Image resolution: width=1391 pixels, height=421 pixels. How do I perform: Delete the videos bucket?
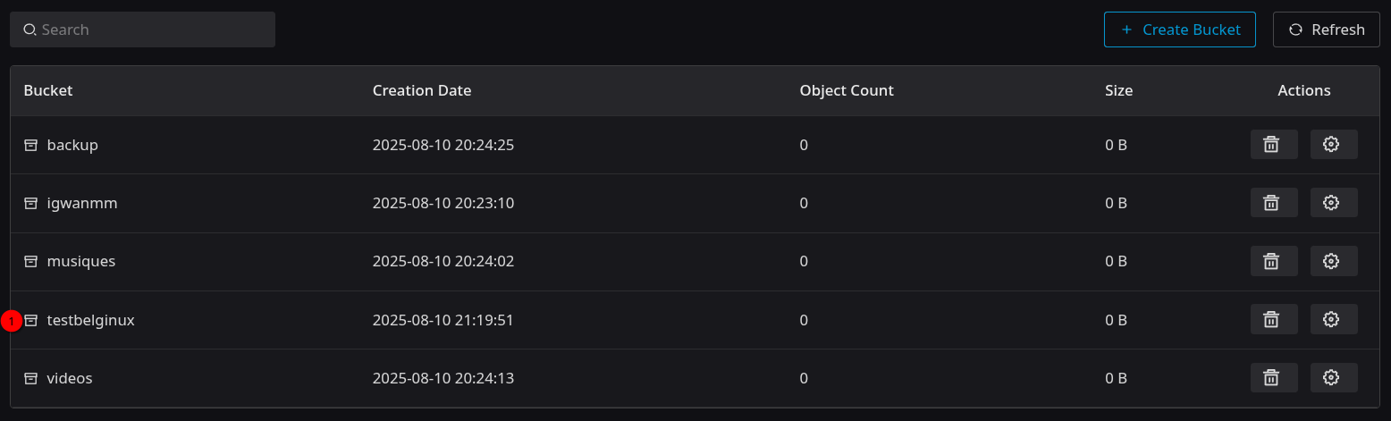(x=1274, y=378)
